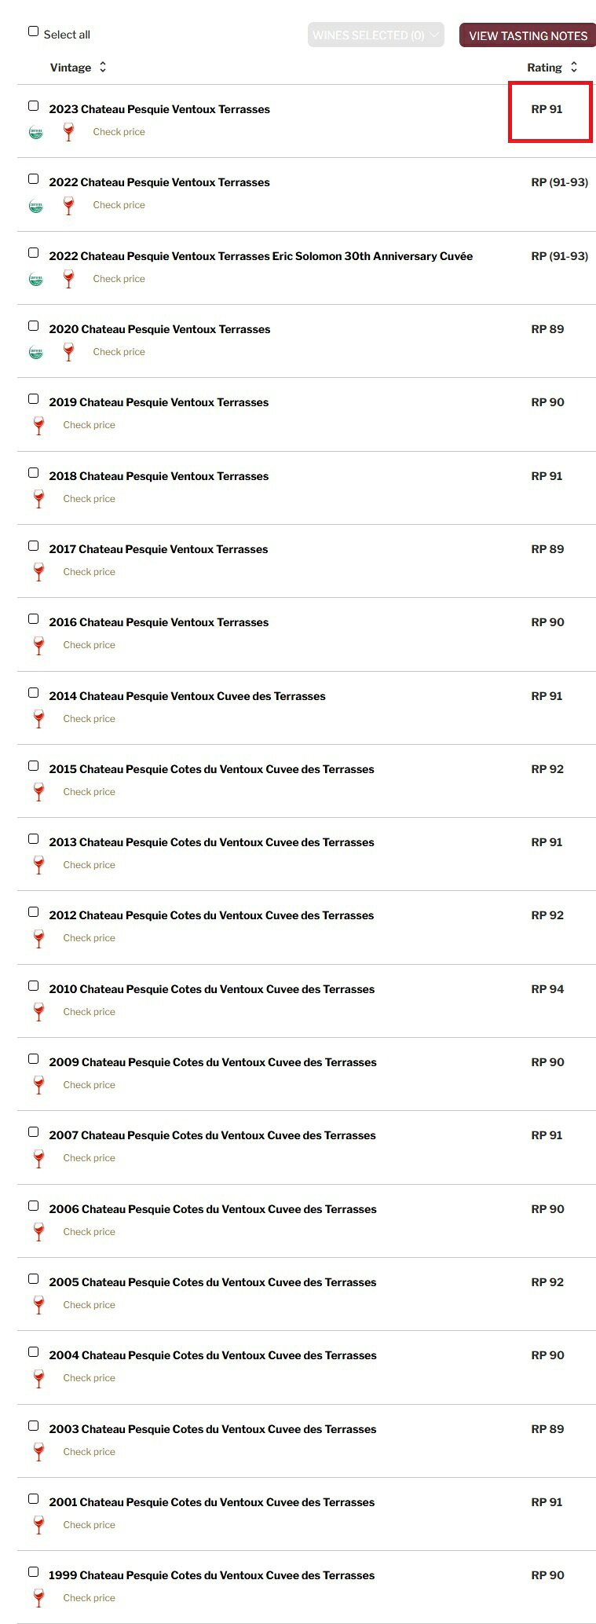Open the Wines Selected (0) dropdown
596x1624 pixels.
[x=376, y=35]
